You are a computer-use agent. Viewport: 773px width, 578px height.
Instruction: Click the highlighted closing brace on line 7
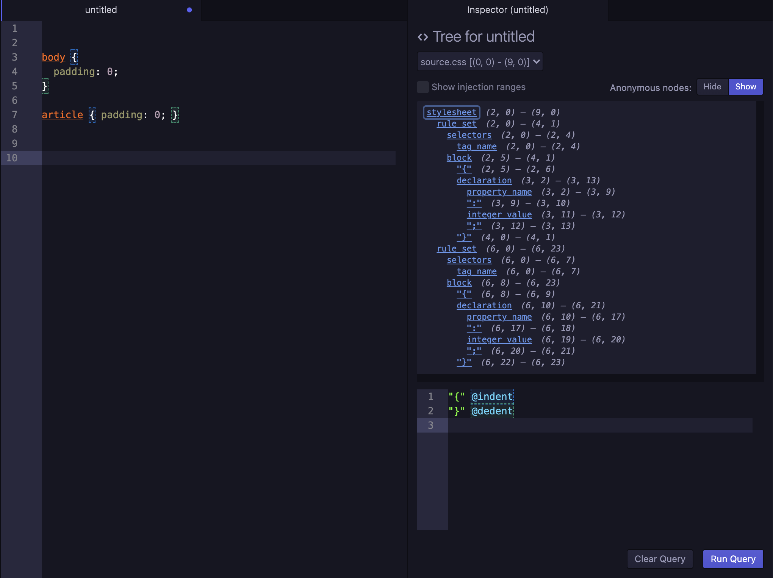click(x=175, y=115)
